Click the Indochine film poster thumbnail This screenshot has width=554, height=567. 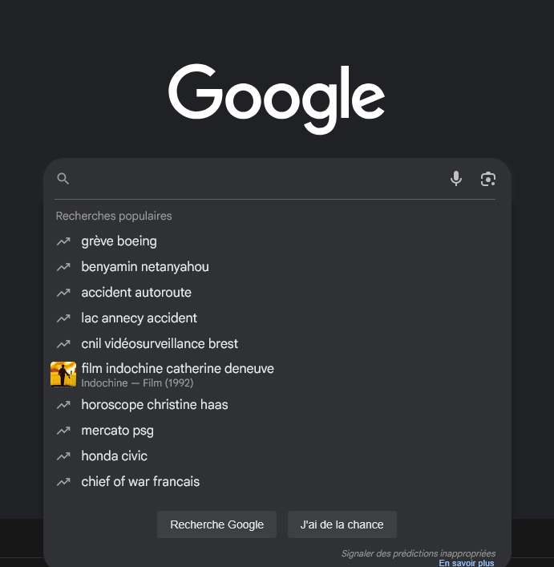63,375
